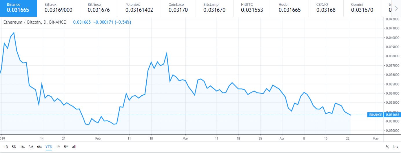View Coinbase price data tab
401x153 pixels.
coord(178,8)
